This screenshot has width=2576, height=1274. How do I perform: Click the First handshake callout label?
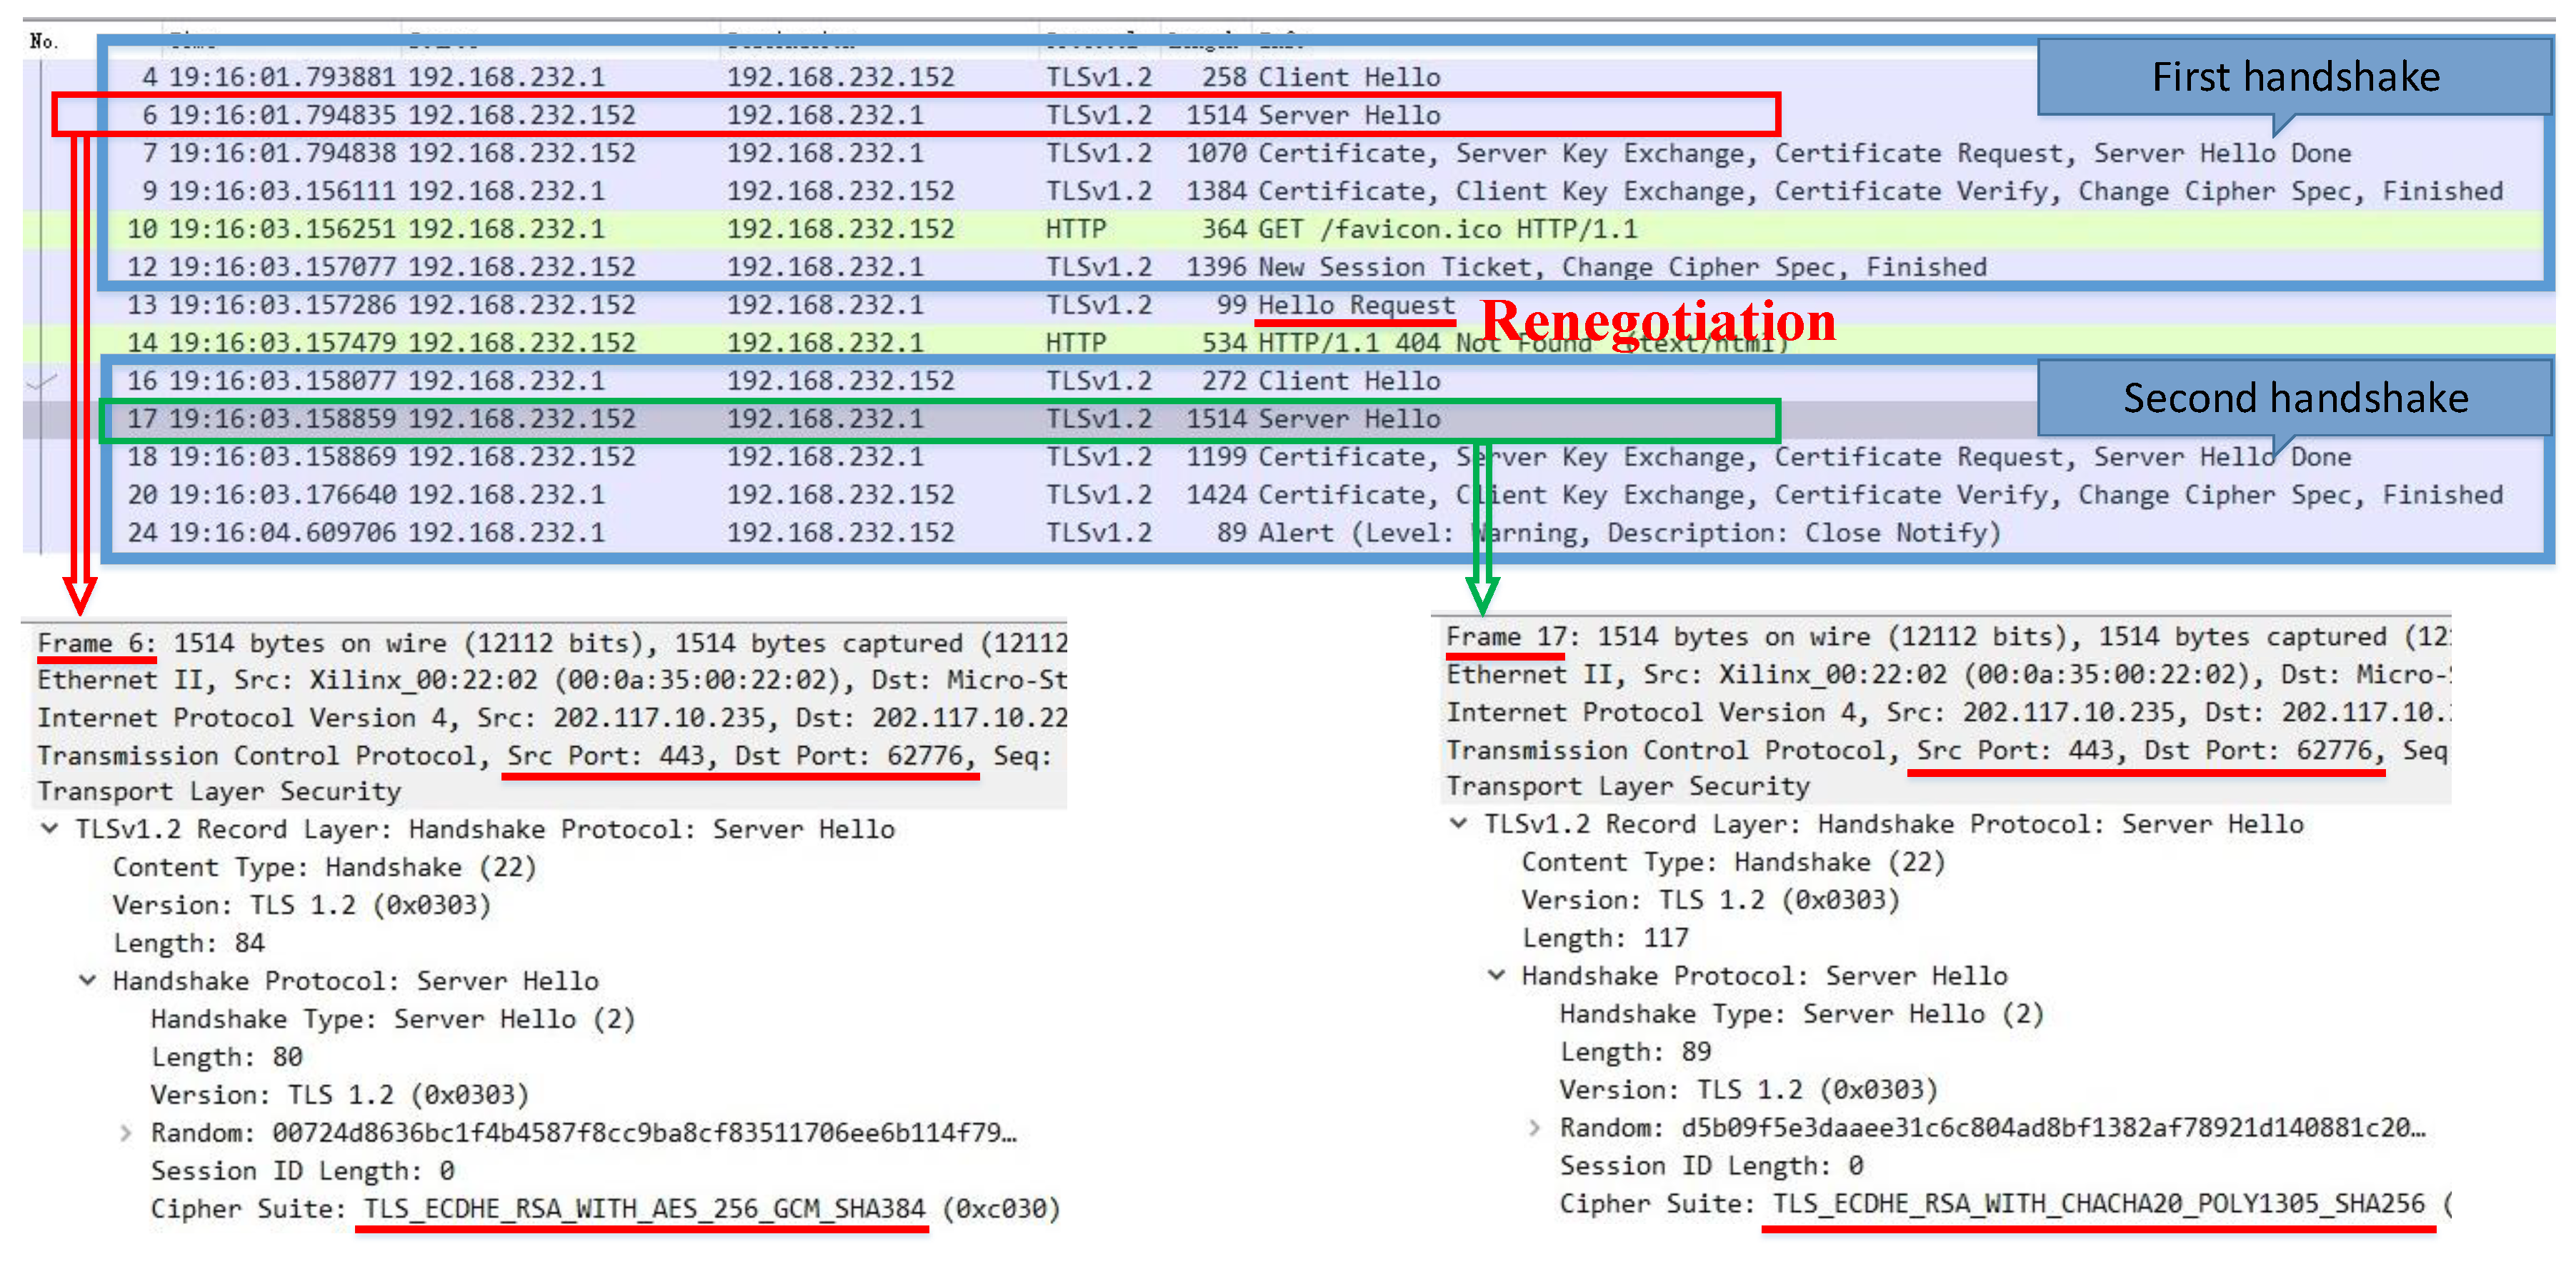[x=2295, y=77]
